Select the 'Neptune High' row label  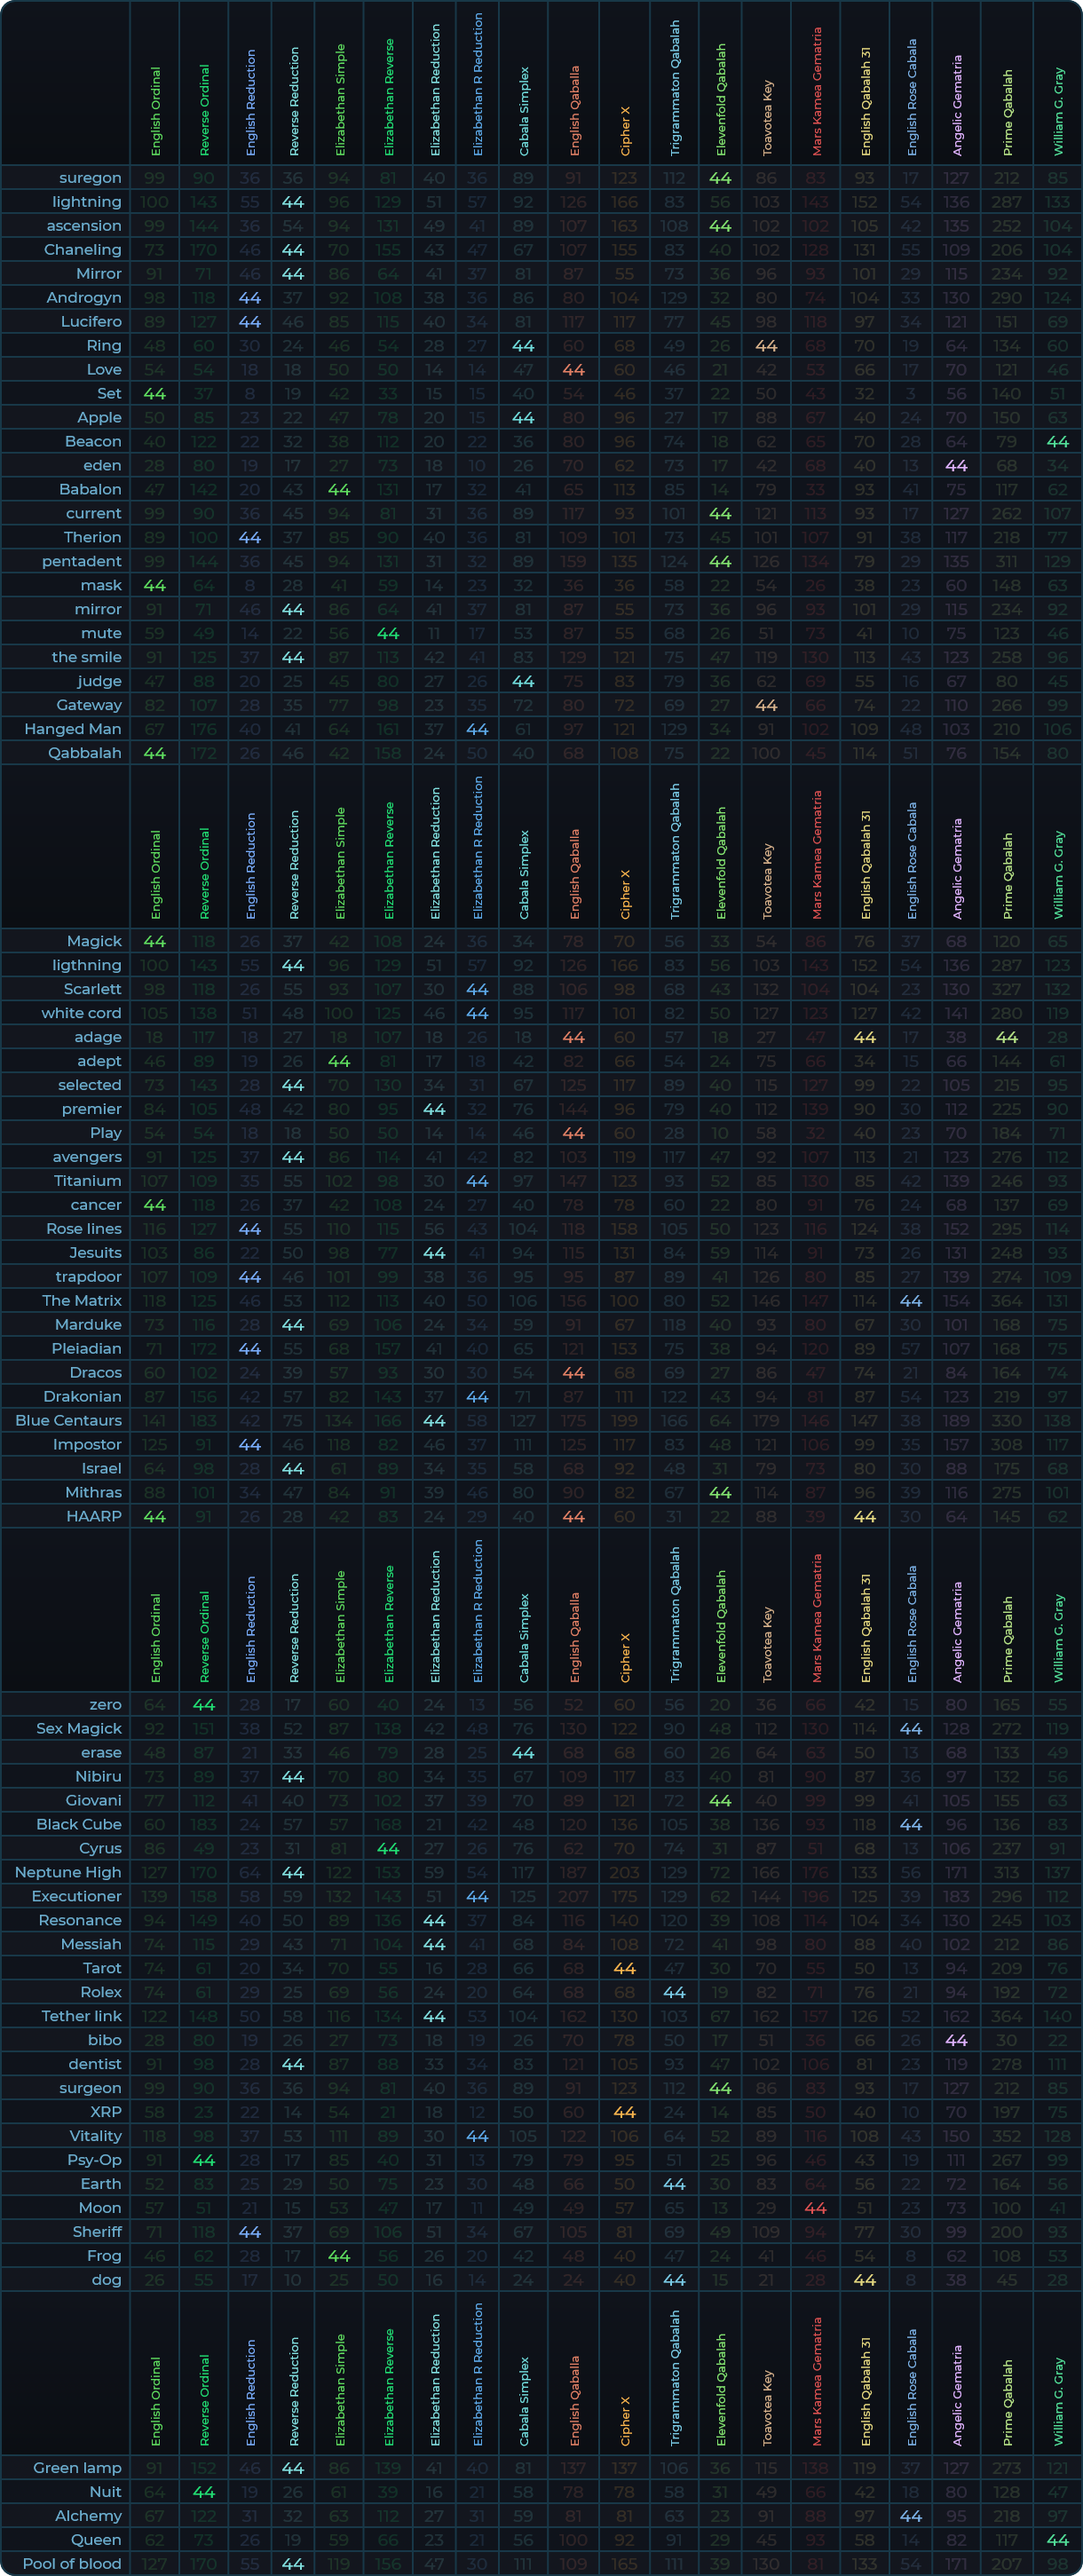point(68,1872)
